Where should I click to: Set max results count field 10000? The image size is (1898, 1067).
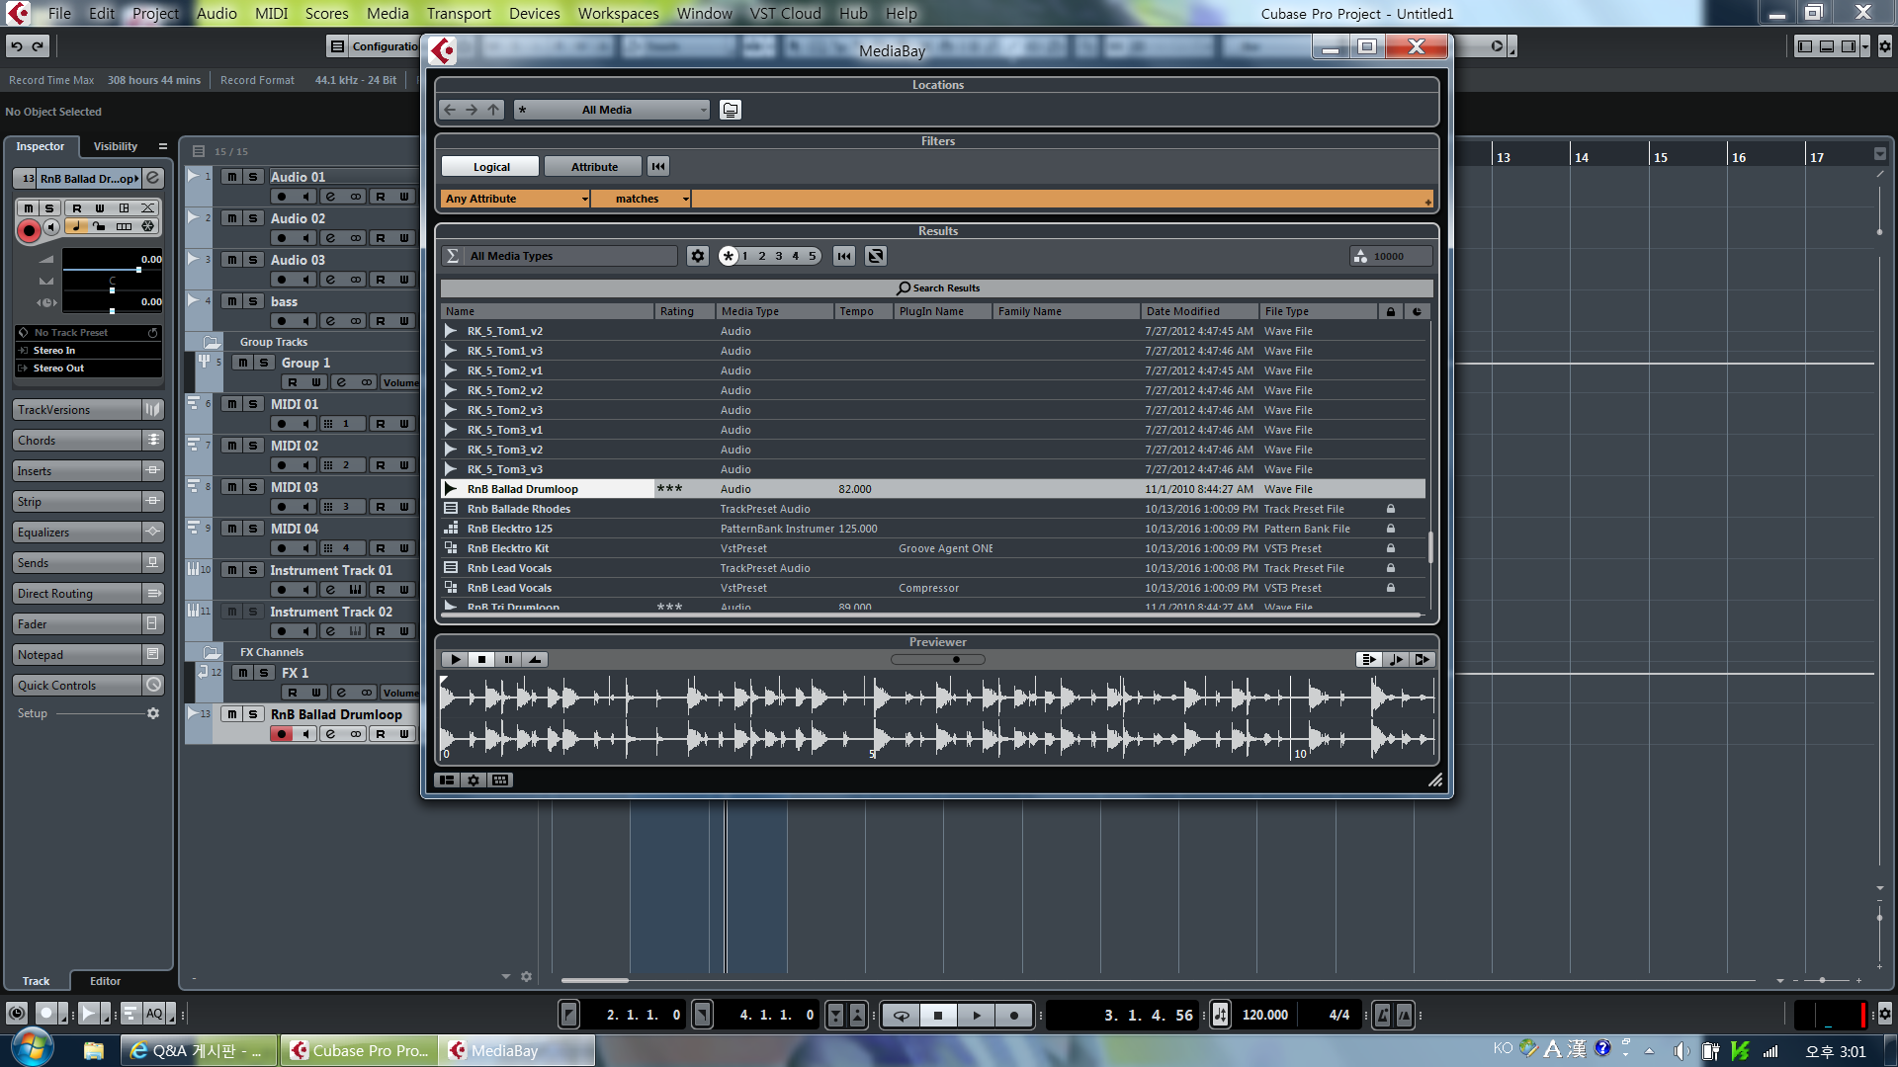coord(1391,256)
